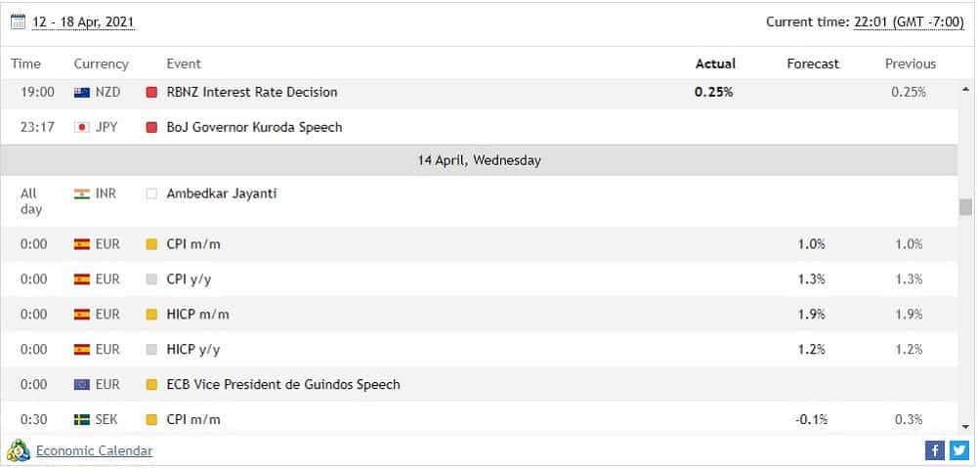The width and height of the screenshot is (977, 468).
Task: Click the scrollbar up arrow
Action: tap(966, 90)
